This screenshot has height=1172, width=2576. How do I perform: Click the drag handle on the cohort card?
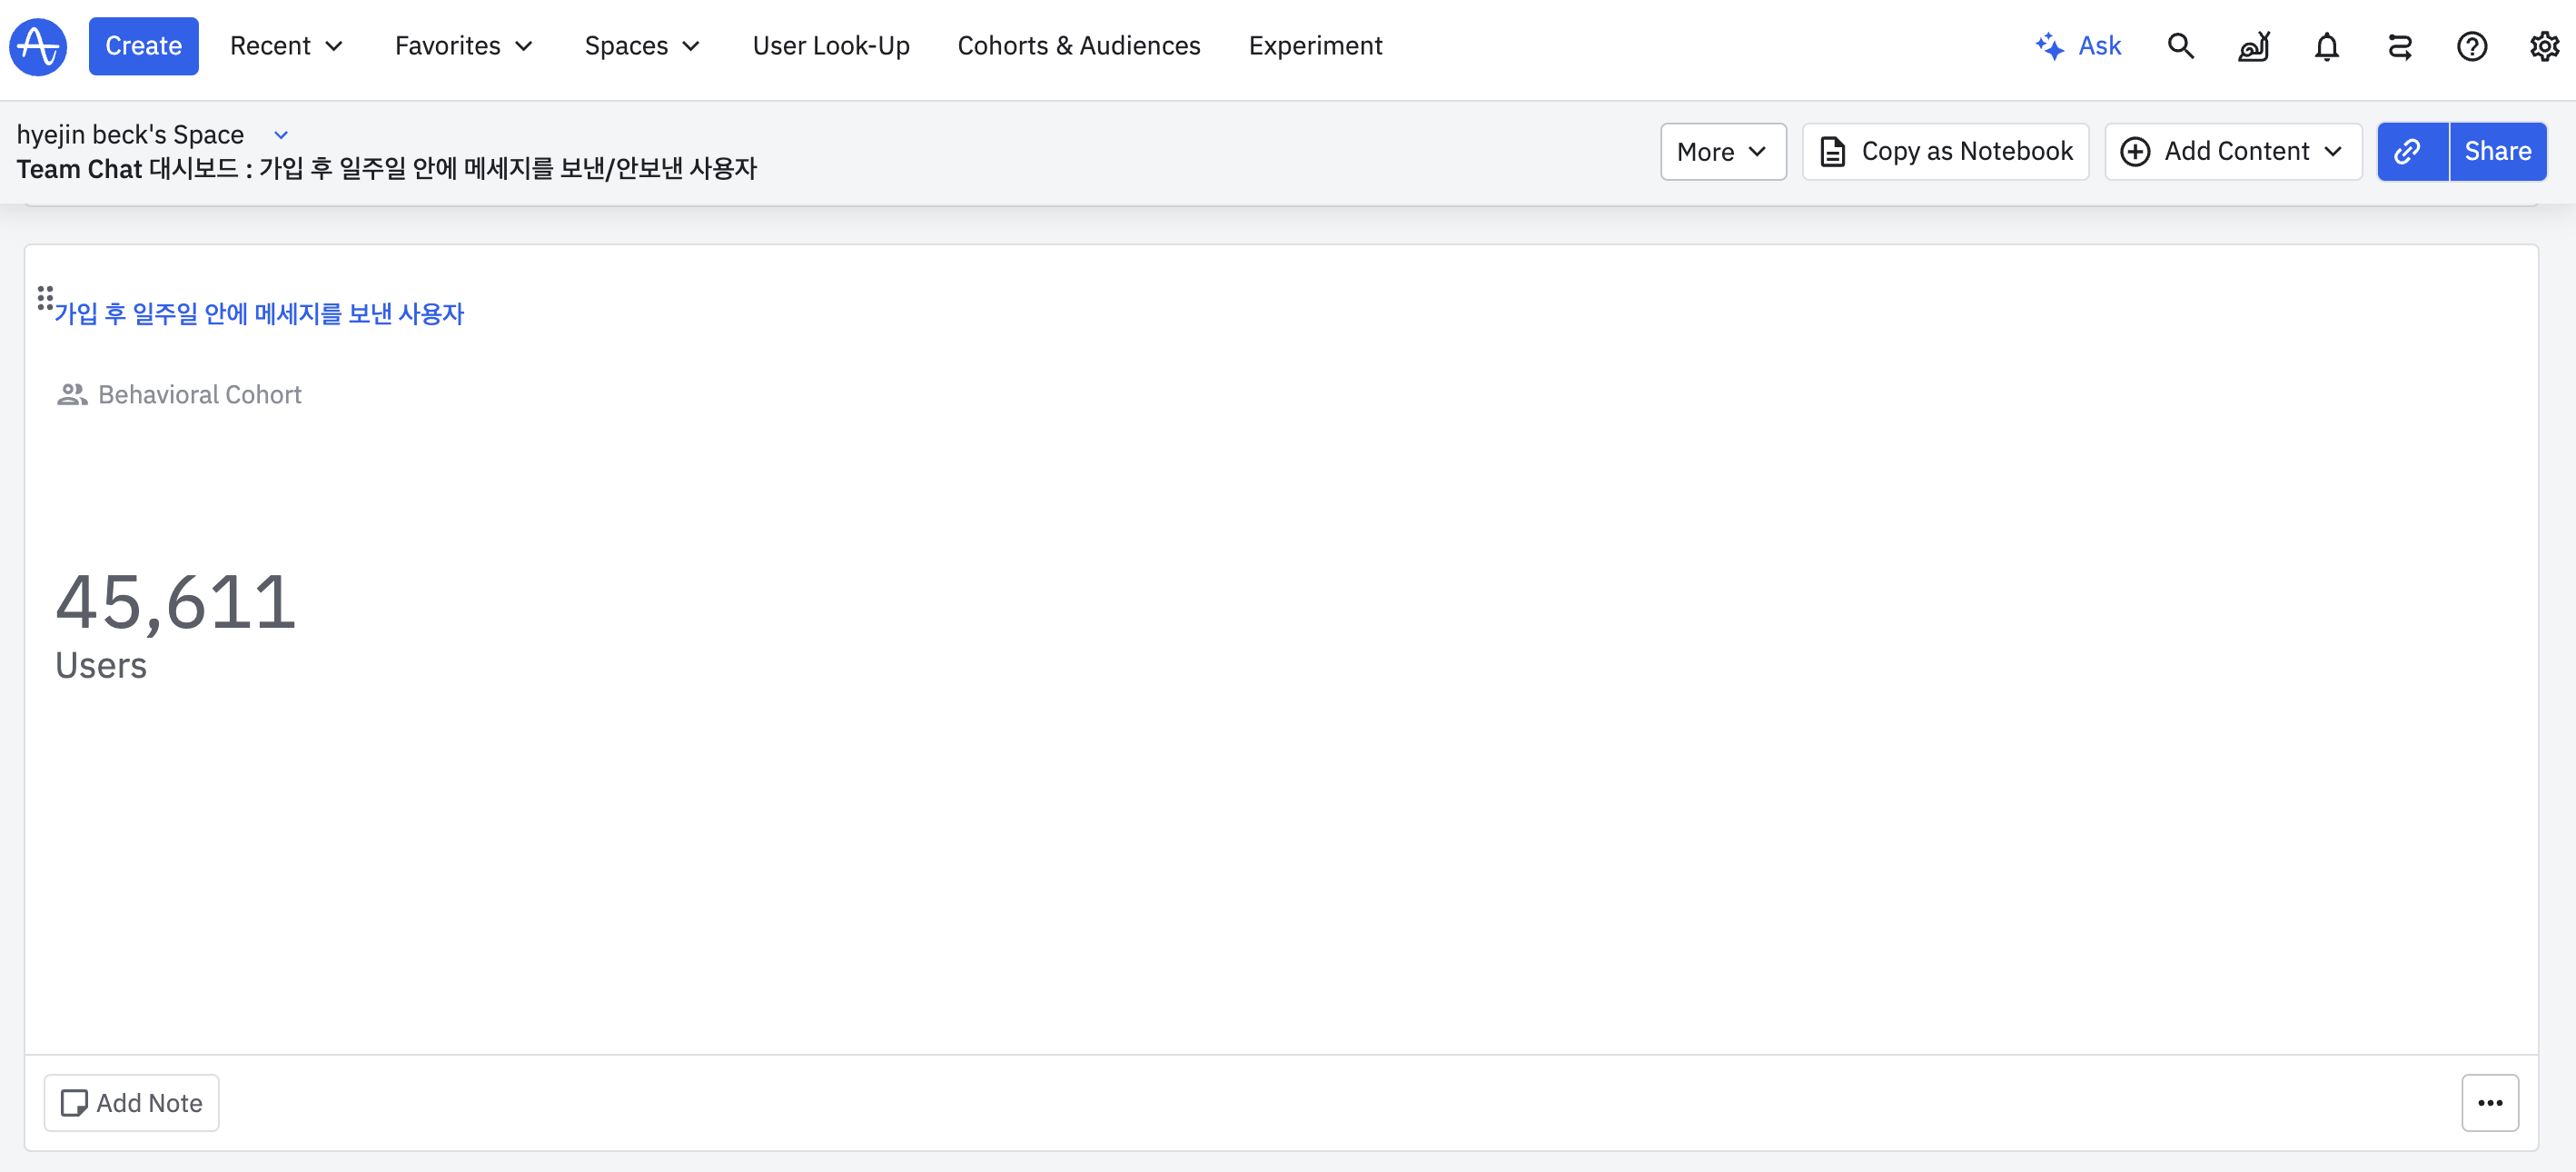[45, 298]
